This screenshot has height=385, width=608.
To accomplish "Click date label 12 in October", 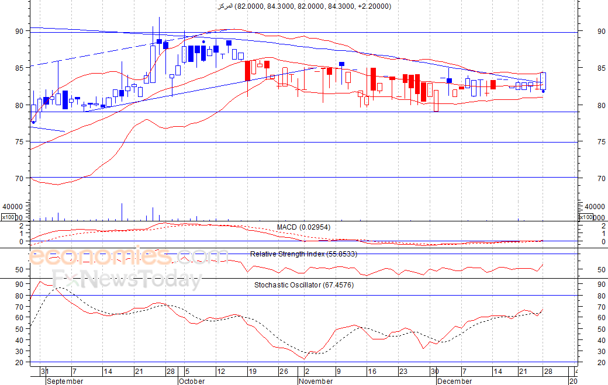I will pos(220,372).
